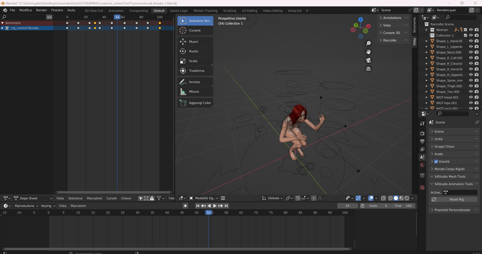Open the Render properties tab icon
The height and width of the screenshot is (254, 482).
click(x=422, y=133)
